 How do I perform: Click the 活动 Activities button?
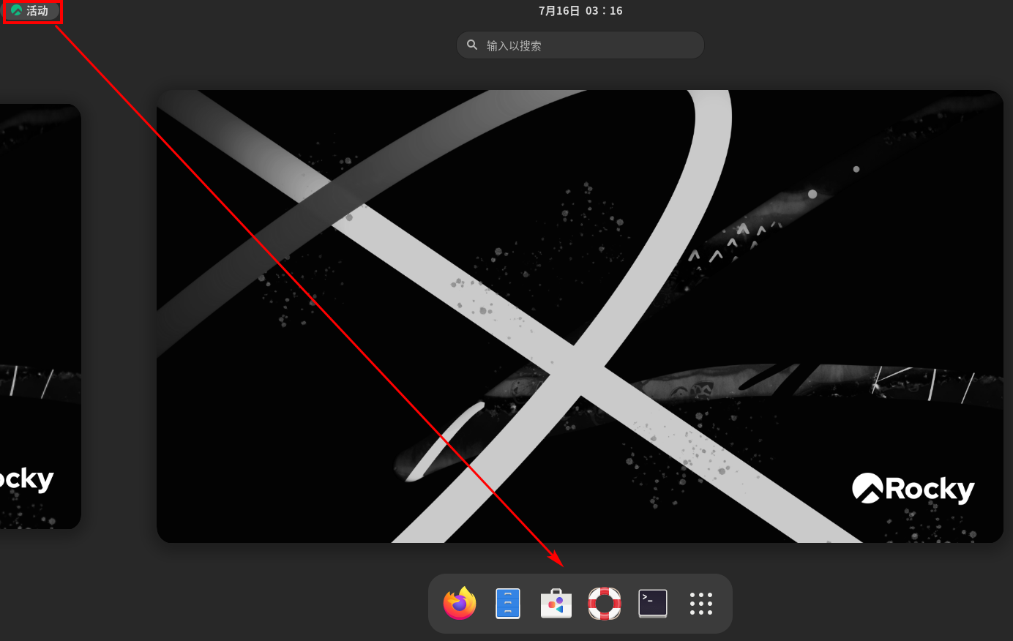coord(31,11)
